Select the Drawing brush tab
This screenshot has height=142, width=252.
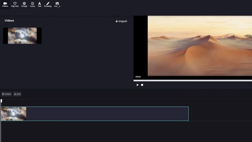pyautogui.click(x=48, y=4)
